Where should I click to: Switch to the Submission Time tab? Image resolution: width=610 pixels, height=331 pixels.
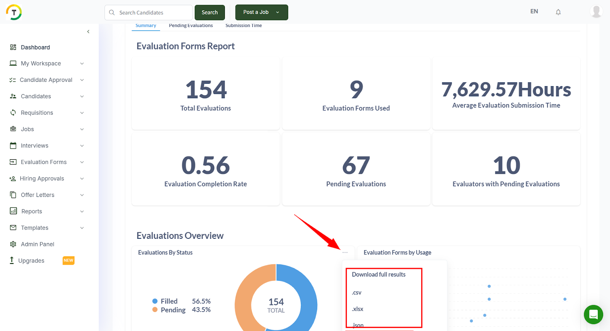[243, 26]
